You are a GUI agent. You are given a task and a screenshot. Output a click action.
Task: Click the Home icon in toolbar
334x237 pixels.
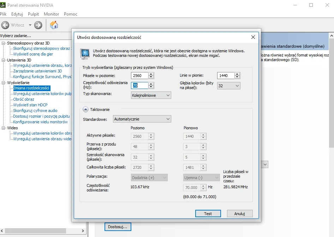point(54,25)
